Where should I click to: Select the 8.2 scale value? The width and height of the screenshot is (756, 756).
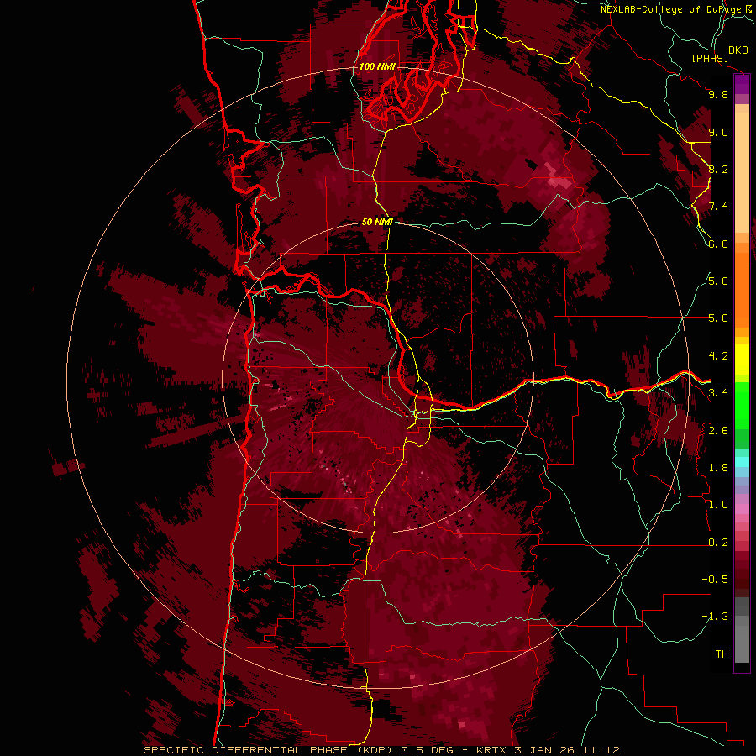pyautogui.click(x=718, y=169)
